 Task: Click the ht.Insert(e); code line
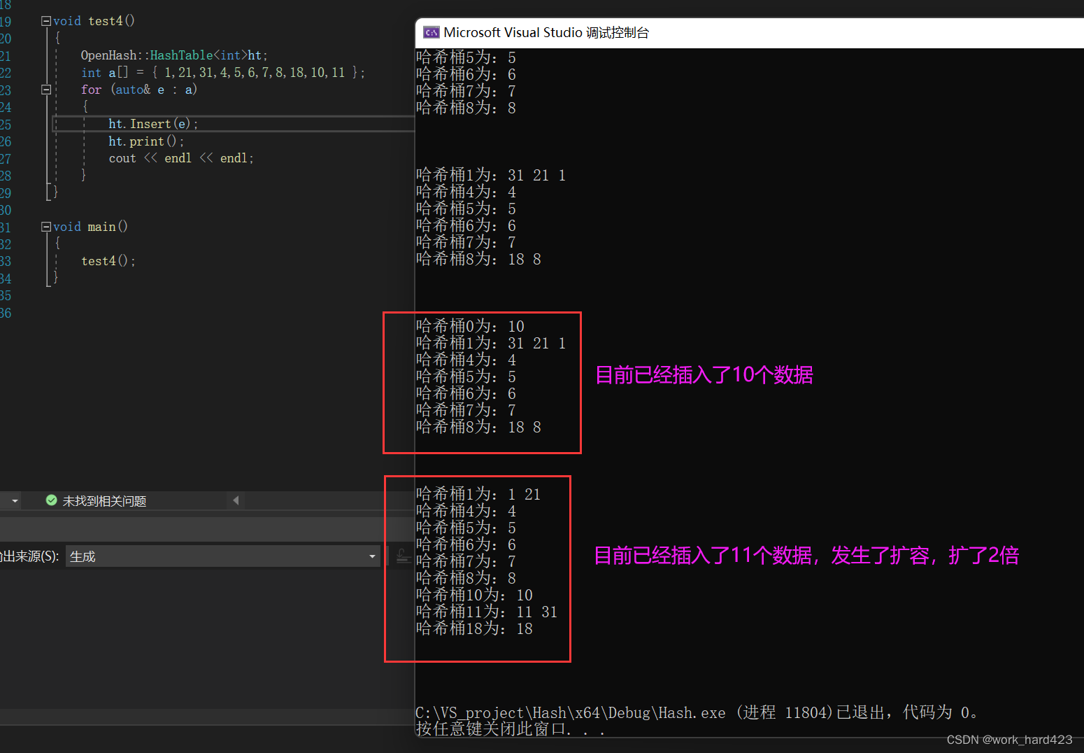coord(153,124)
